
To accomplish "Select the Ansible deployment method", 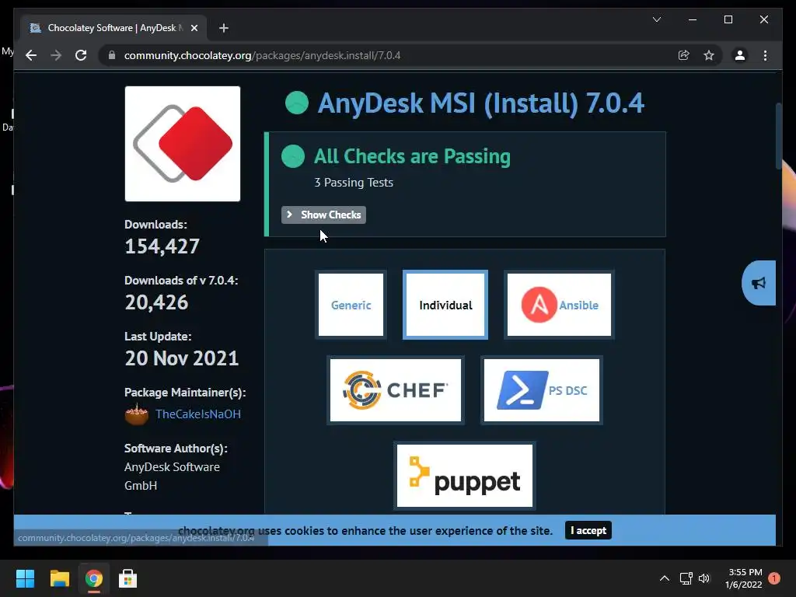I will tap(559, 305).
